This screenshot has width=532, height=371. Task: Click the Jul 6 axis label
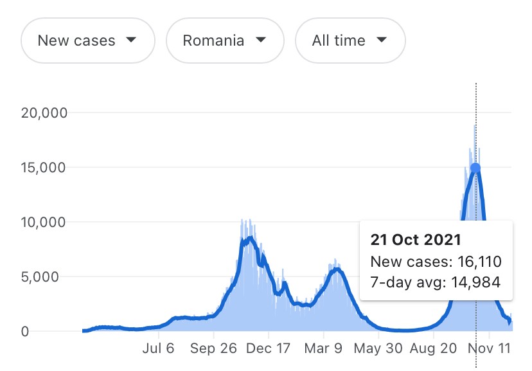[158, 348]
